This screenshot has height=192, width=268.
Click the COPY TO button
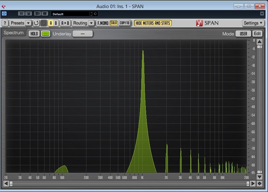pos(124,23)
